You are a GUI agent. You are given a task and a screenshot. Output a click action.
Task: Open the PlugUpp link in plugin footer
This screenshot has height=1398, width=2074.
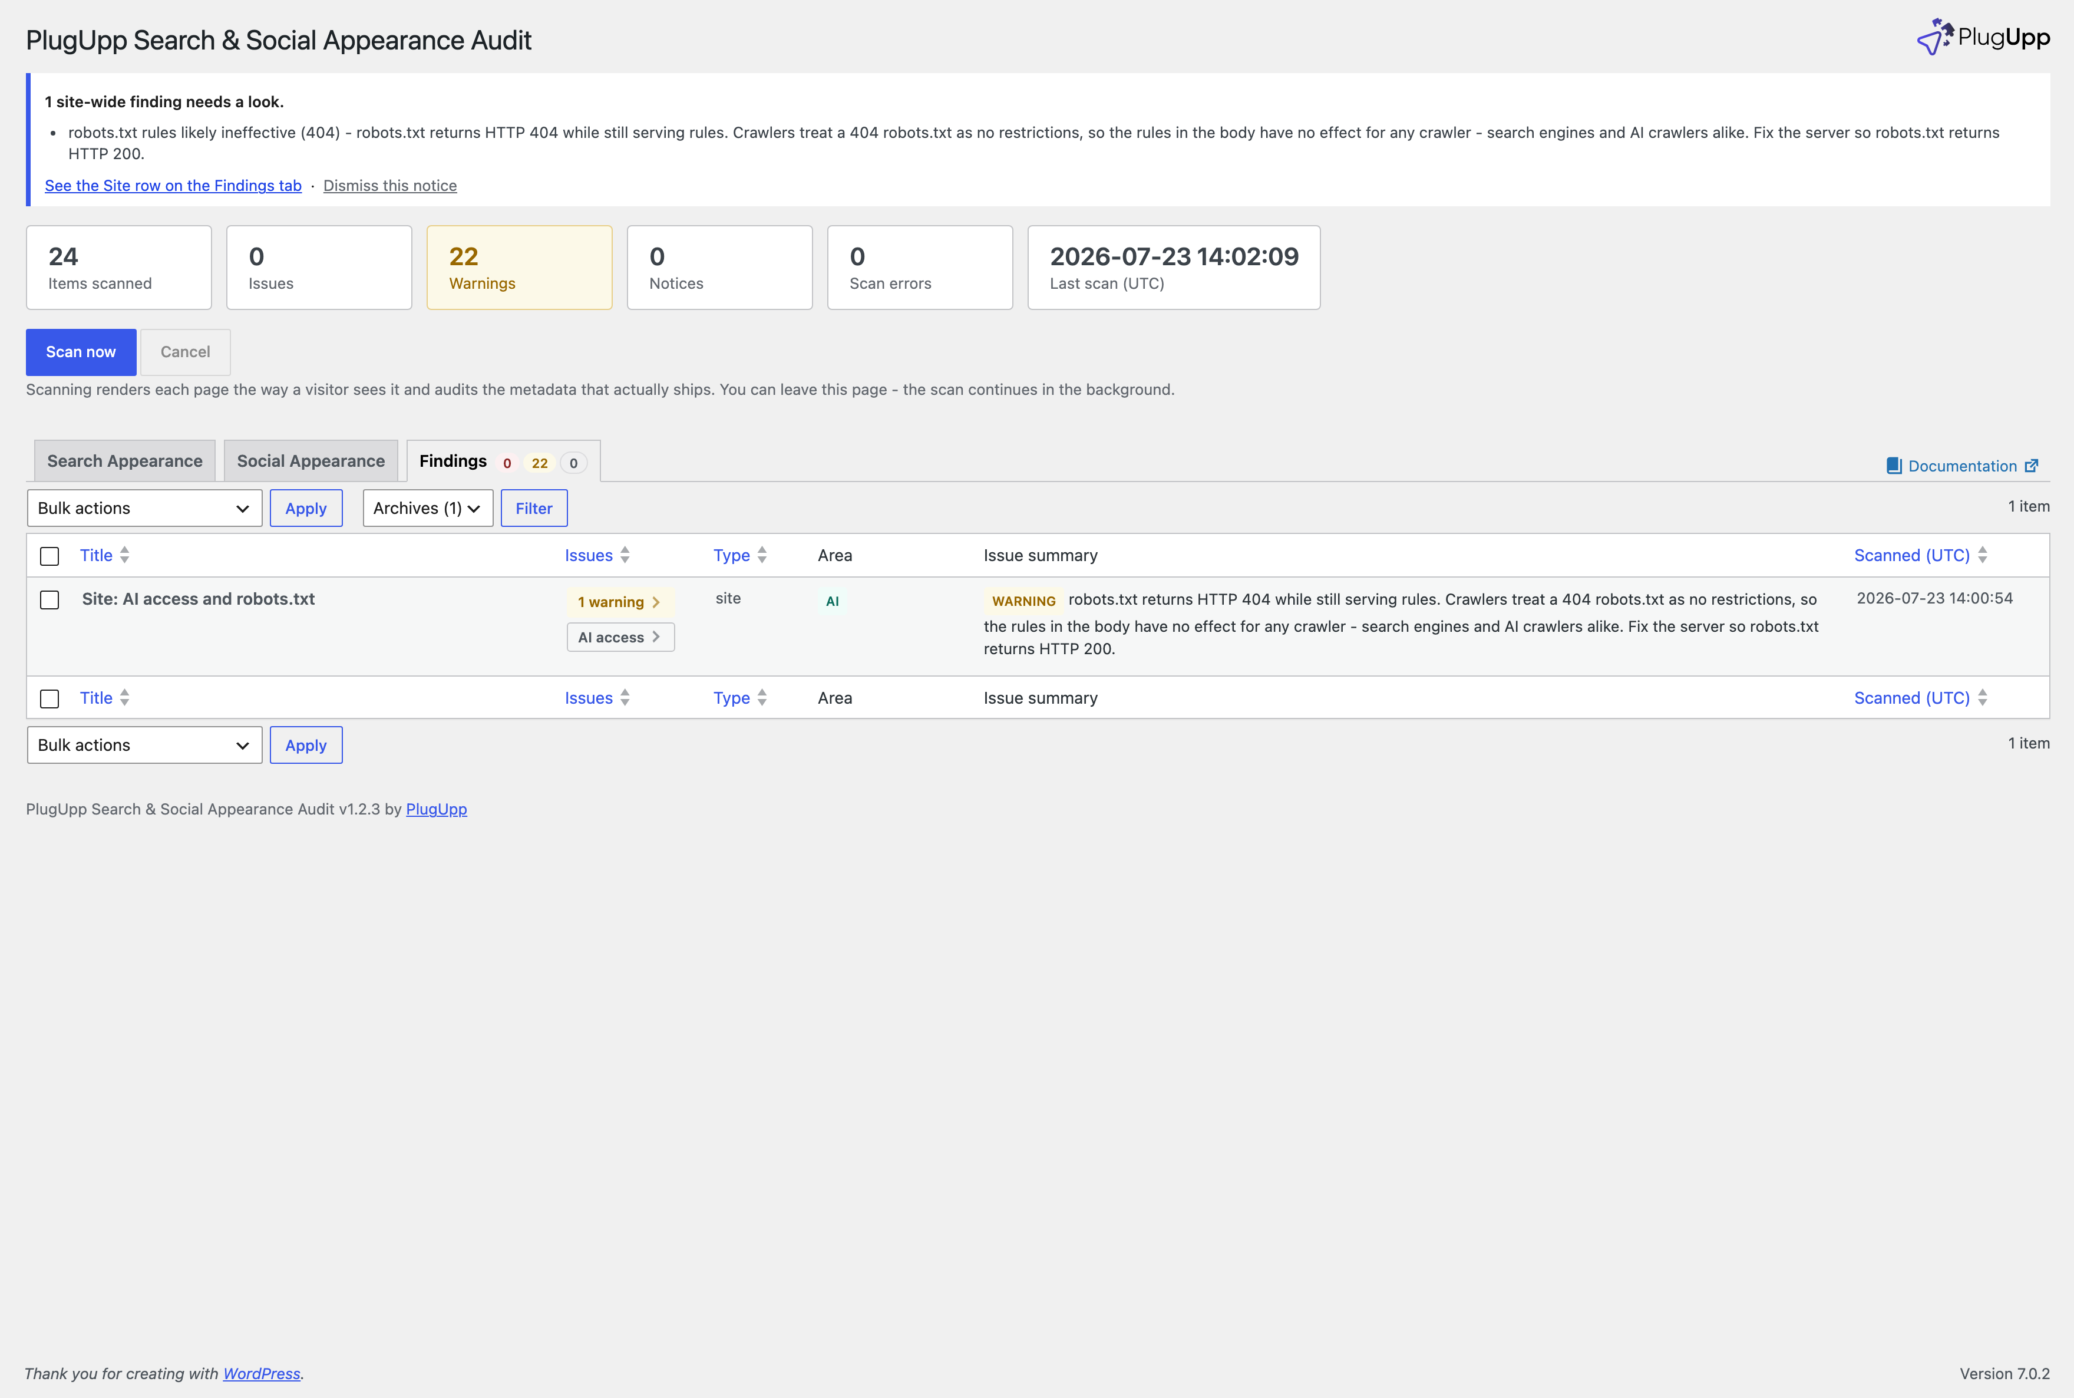click(436, 809)
